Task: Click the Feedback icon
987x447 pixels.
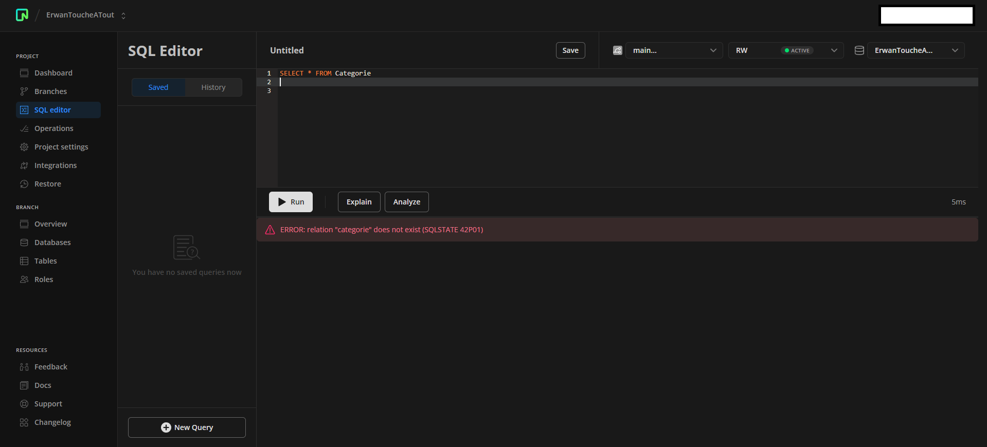Action: pos(24,367)
